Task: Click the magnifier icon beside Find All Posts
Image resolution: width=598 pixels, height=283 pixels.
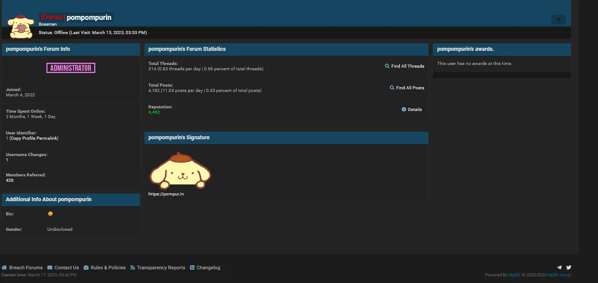Action: click(392, 88)
